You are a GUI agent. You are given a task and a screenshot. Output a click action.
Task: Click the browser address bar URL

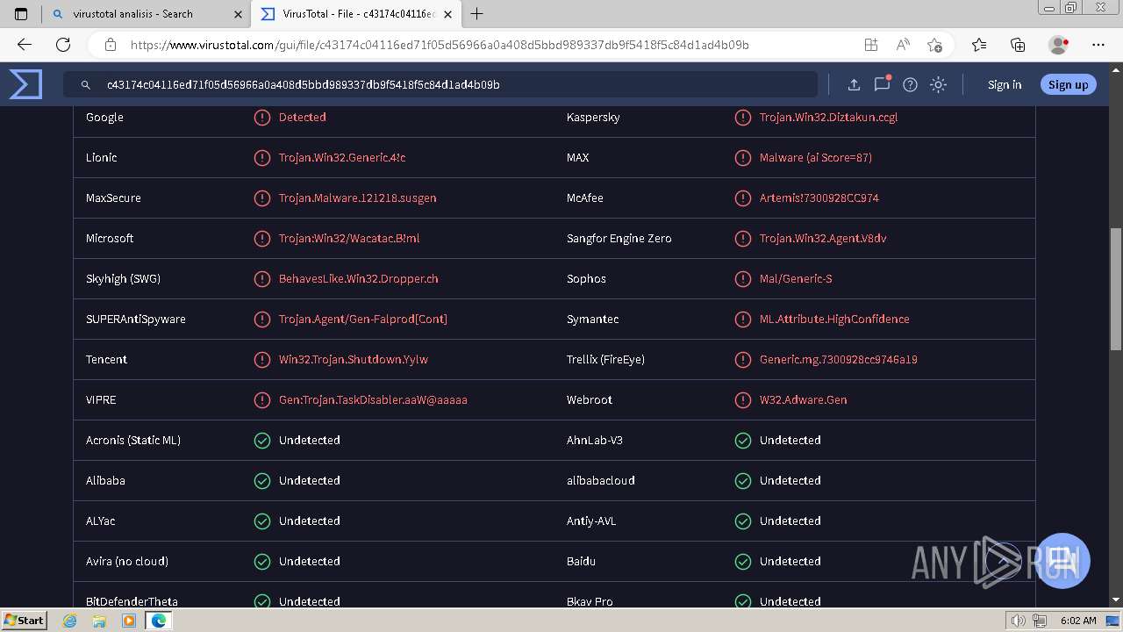(440, 45)
